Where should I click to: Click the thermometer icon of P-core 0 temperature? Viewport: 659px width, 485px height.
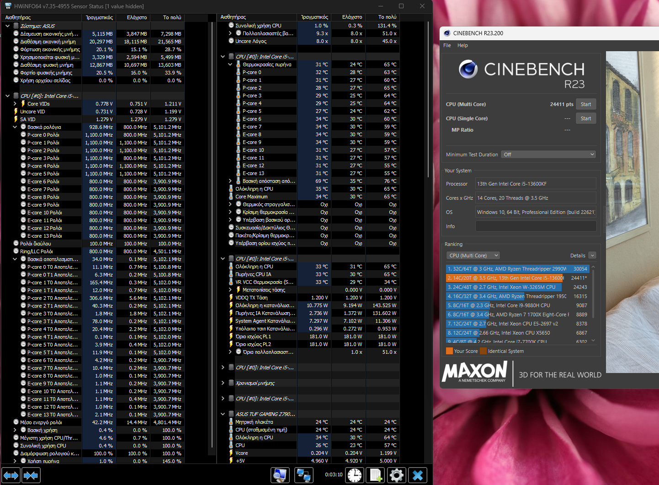click(238, 72)
